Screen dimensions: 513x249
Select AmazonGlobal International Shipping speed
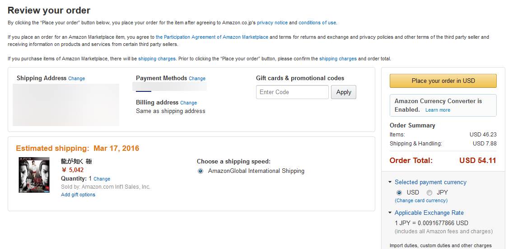point(201,171)
